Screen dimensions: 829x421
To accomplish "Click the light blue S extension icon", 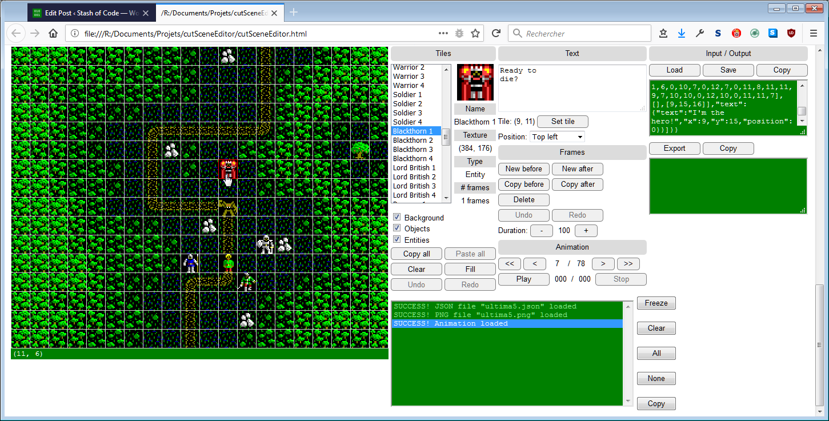I will coord(773,34).
